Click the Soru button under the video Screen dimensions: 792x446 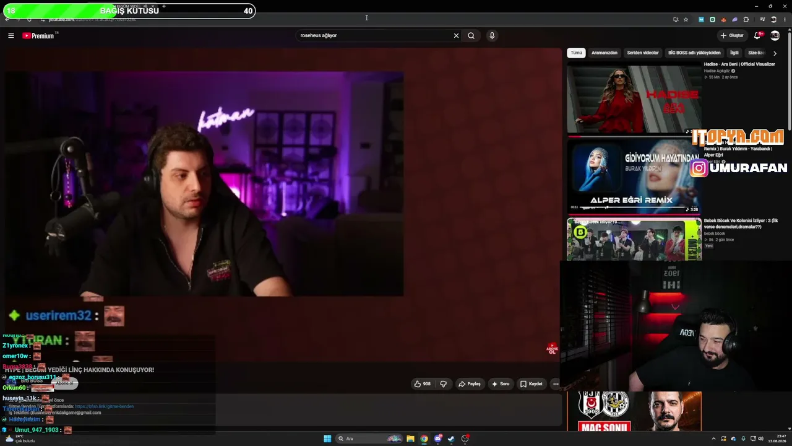click(x=501, y=384)
